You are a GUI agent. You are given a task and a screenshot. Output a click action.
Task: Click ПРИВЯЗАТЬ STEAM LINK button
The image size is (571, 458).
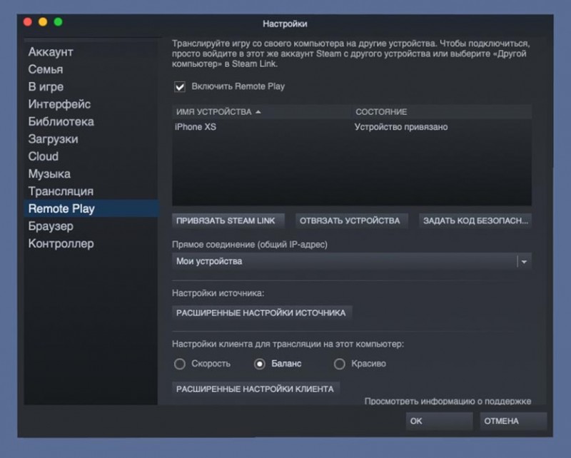[228, 220]
